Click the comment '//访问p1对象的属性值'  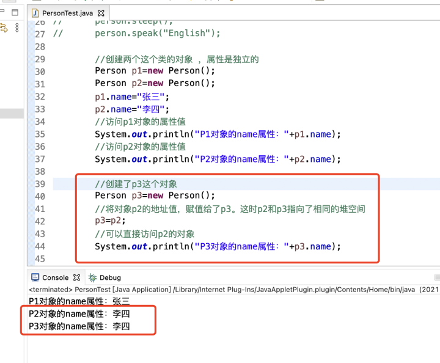(x=141, y=122)
